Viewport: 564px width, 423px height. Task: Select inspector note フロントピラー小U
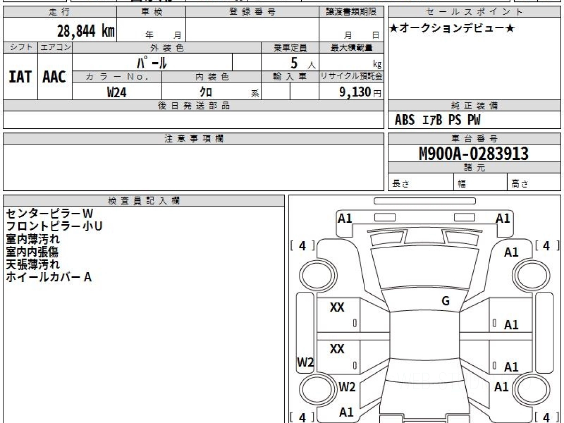pyautogui.click(x=54, y=227)
